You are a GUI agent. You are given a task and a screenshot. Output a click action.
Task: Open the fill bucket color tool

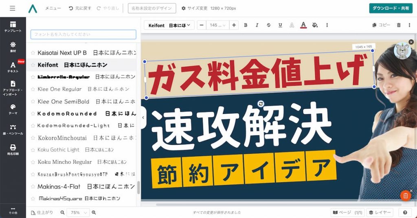click(x=315, y=25)
